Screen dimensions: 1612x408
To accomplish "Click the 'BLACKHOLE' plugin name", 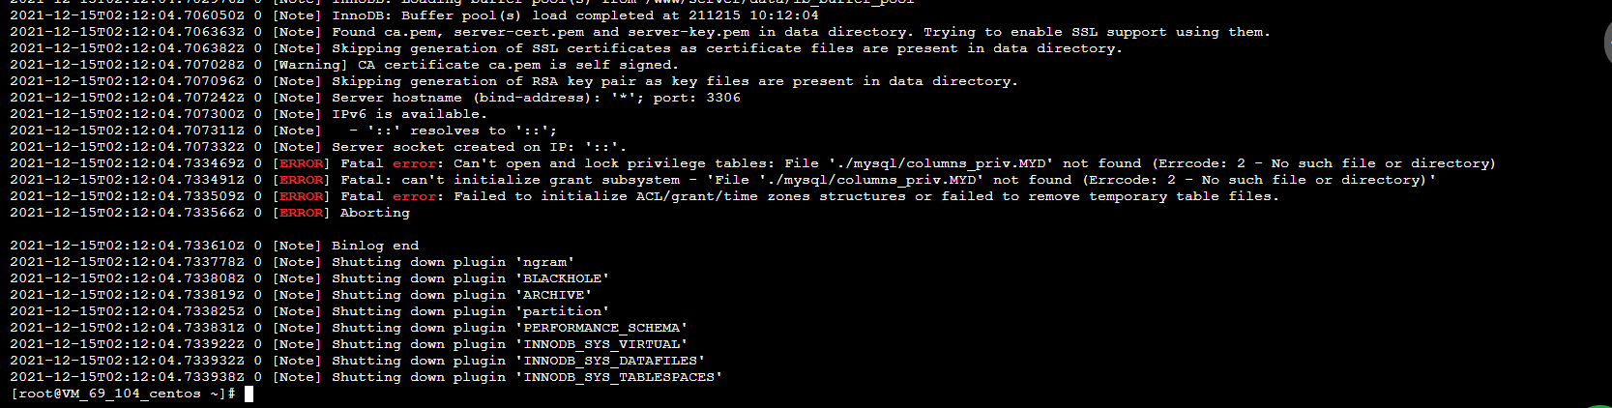I will (562, 278).
